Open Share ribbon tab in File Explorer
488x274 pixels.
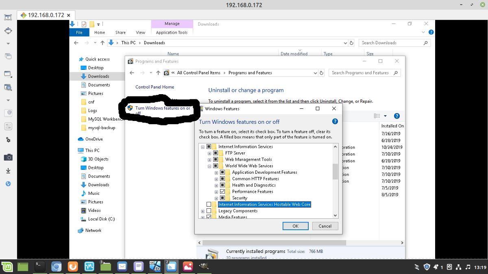[x=120, y=32]
